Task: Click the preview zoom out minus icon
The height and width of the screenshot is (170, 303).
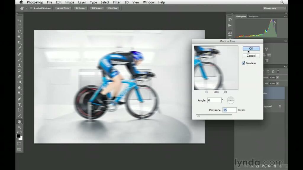Action: [207, 92]
